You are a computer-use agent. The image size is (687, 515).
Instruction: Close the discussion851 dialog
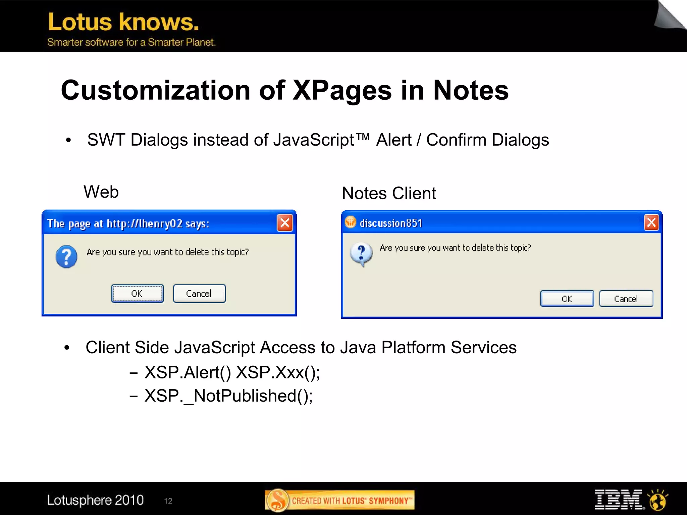pyautogui.click(x=651, y=222)
